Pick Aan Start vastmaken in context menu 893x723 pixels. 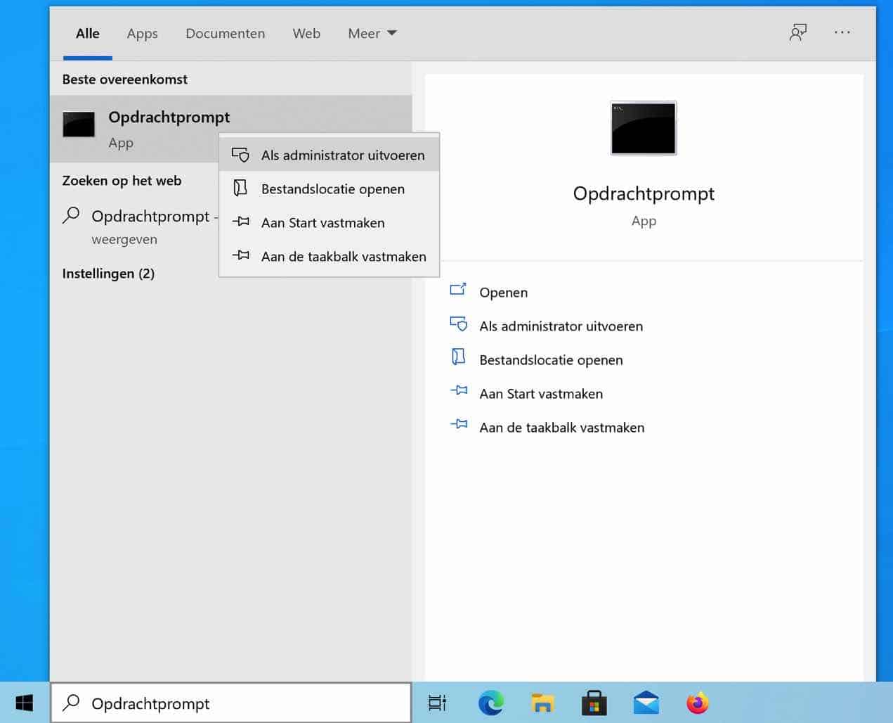pyautogui.click(x=322, y=222)
